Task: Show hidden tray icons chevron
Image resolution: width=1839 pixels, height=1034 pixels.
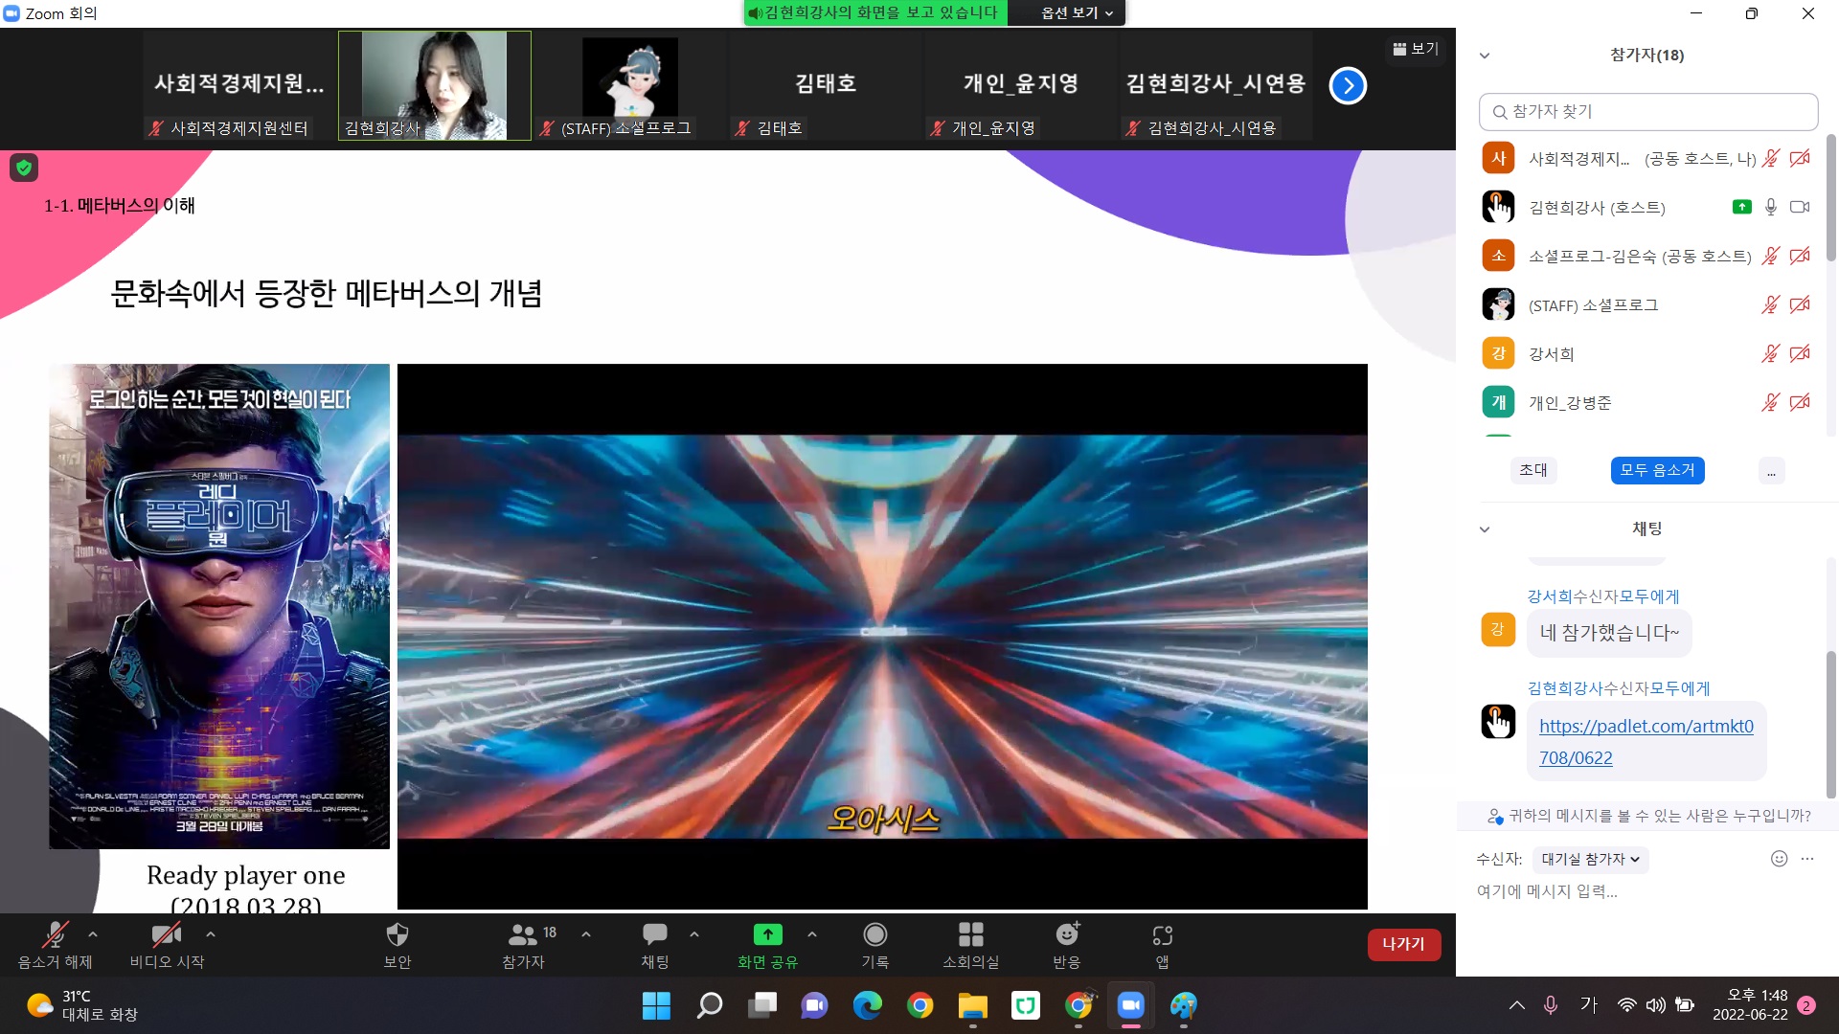Action: tap(1517, 1005)
